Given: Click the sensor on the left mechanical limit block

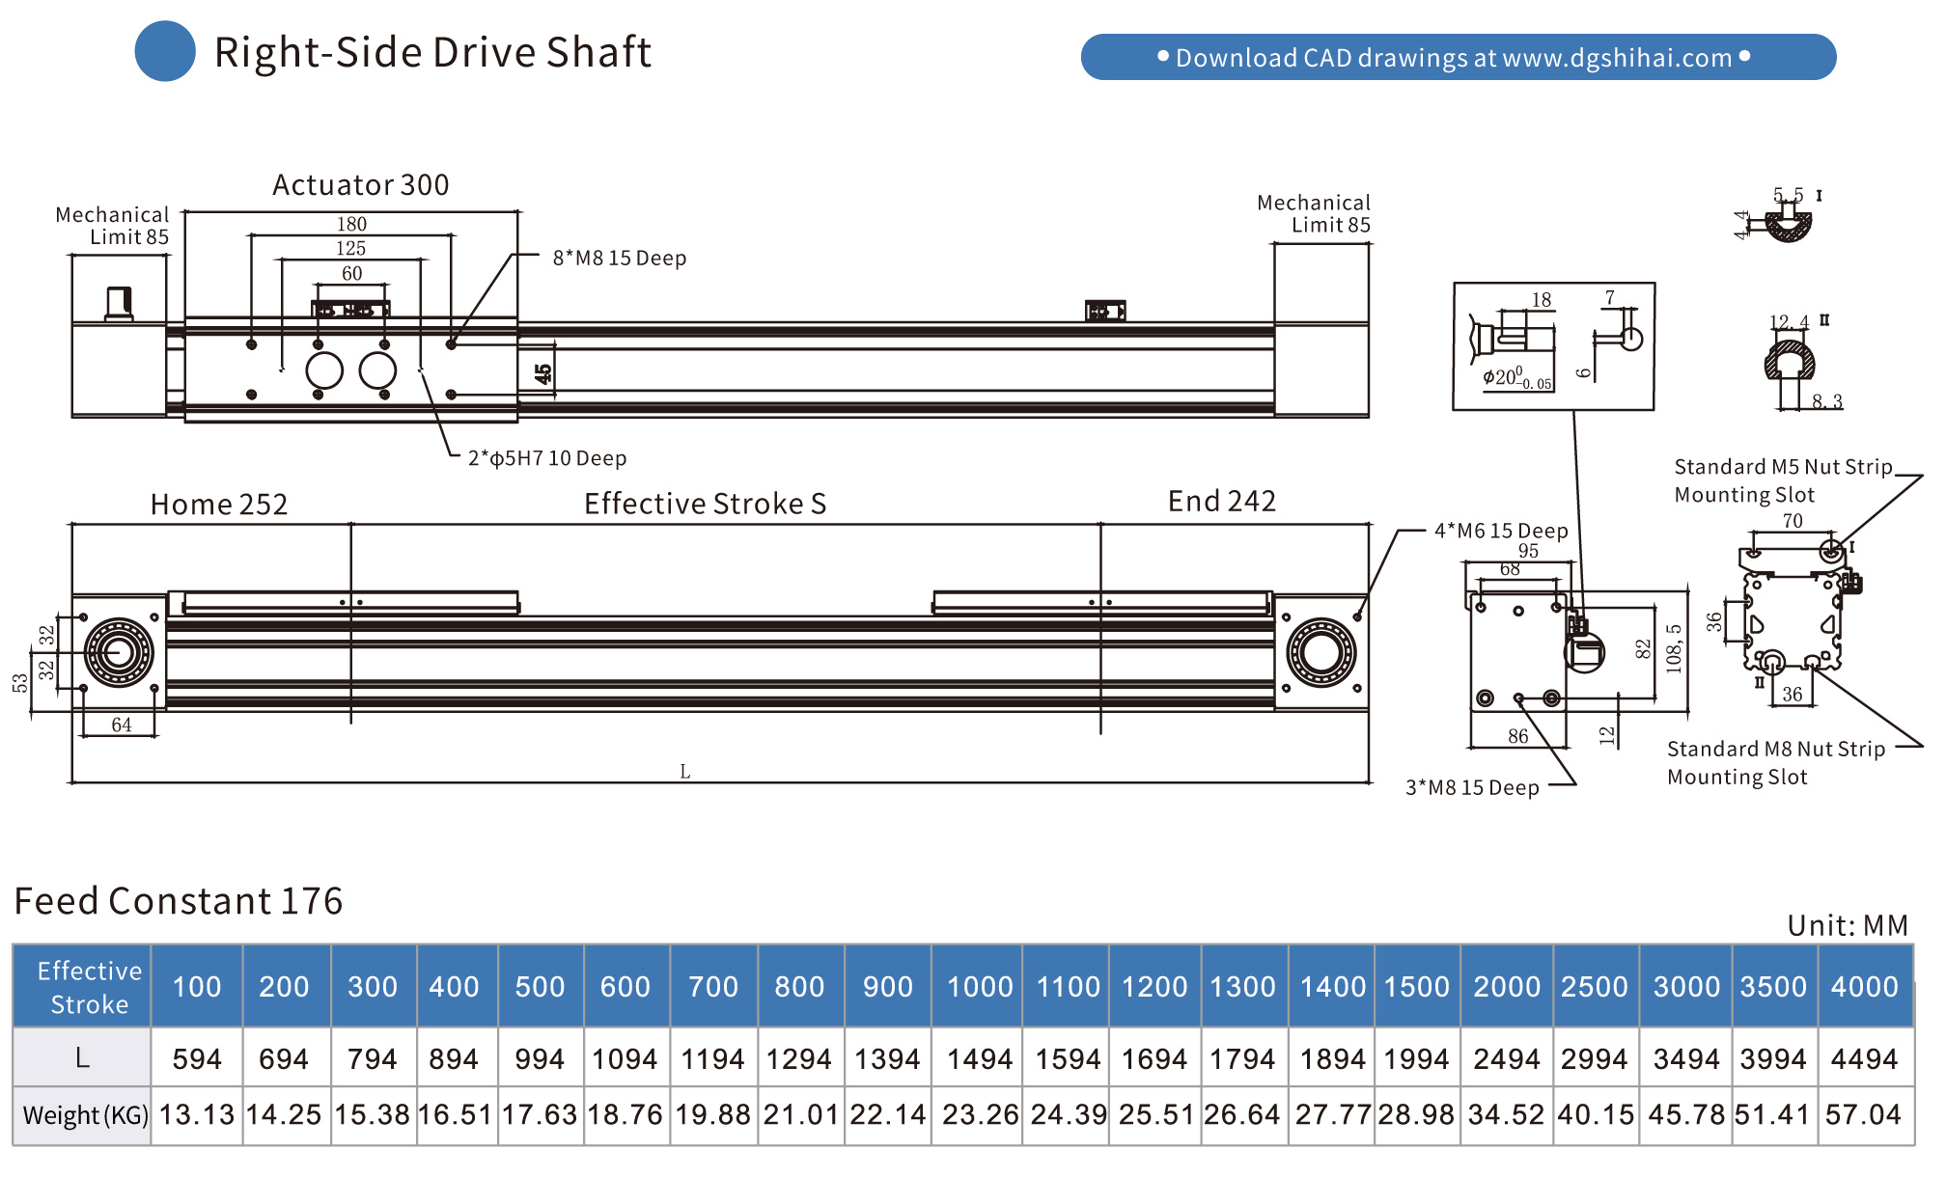Looking at the screenshot, I should pyautogui.click(x=119, y=303).
